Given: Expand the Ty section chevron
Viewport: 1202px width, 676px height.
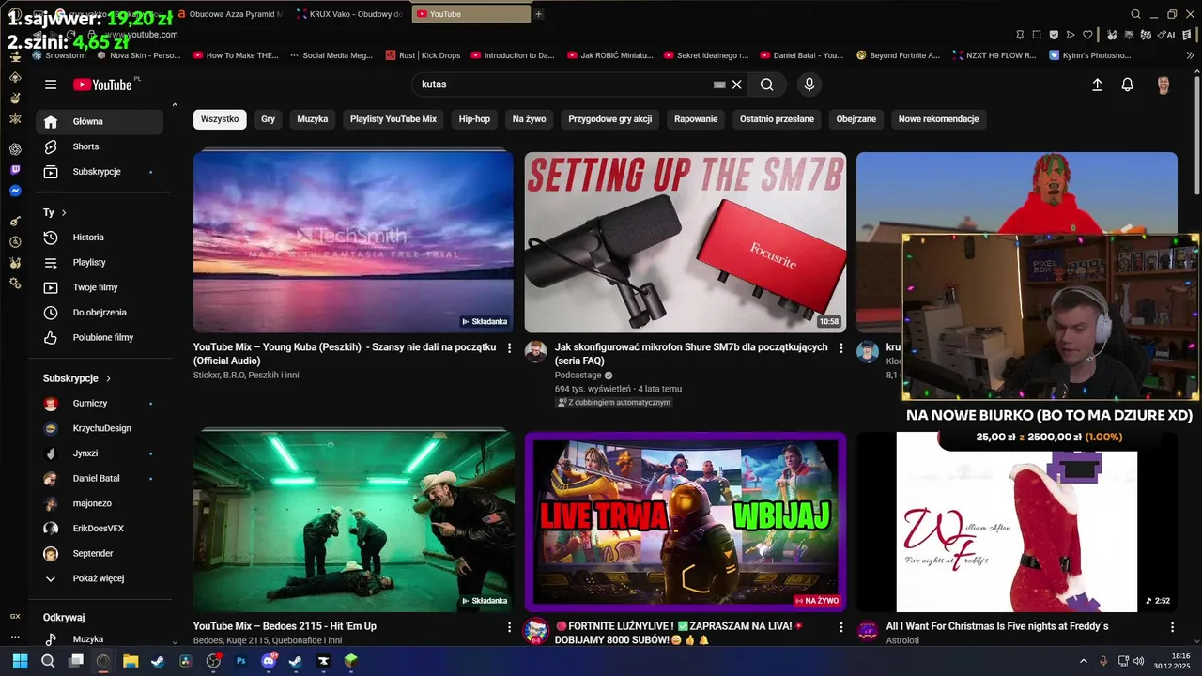Looking at the screenshot, I should tap(64, 213).
